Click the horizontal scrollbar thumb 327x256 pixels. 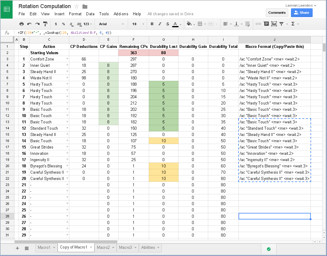pyautogui.click(x=66, y=242)
